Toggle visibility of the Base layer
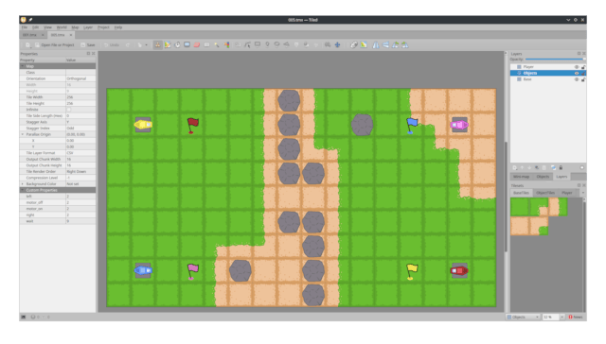The image size is (606, 344). 577,79
